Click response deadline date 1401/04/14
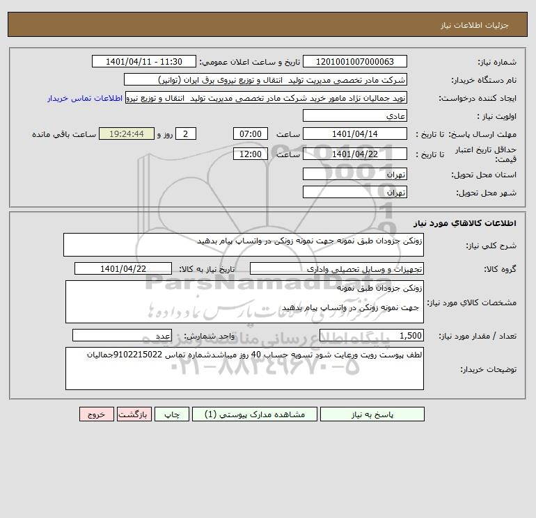The height and width of the screenshot is (518, 536). point(355,134)
